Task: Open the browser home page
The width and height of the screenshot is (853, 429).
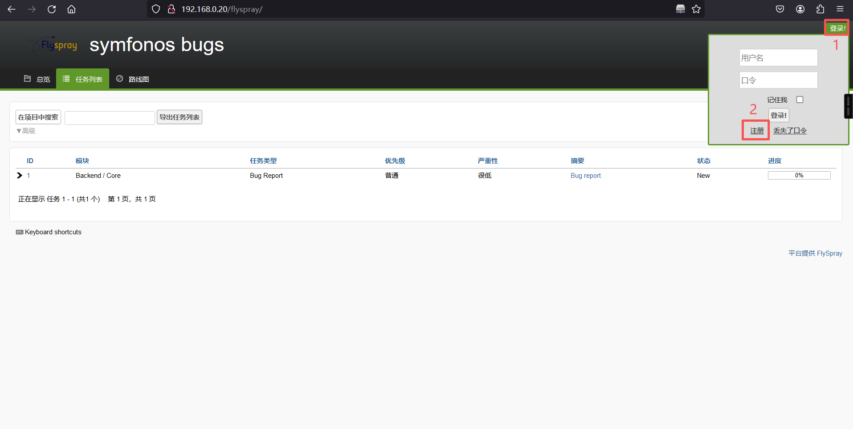Action: pos(71,9)
